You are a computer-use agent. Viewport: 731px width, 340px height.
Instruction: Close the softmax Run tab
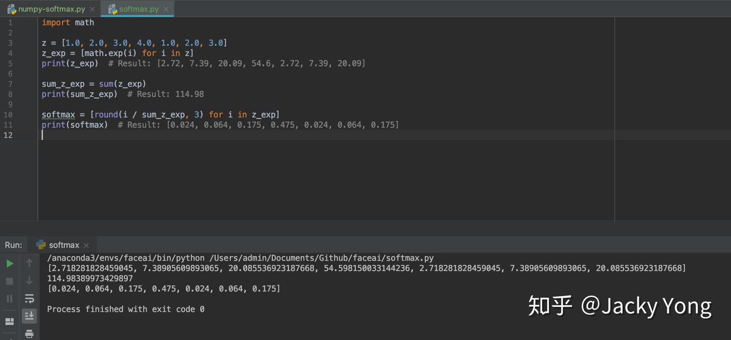(86, 245)
